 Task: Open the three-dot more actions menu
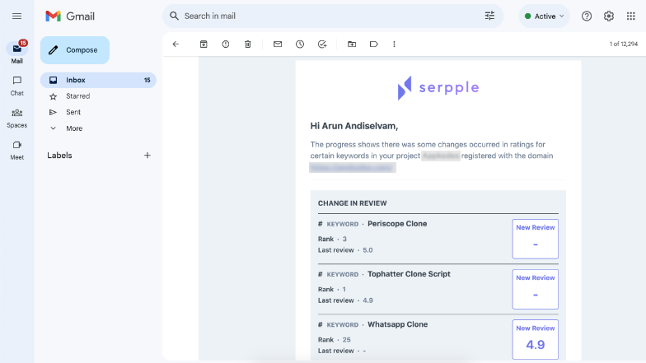[x=394, y=44]
